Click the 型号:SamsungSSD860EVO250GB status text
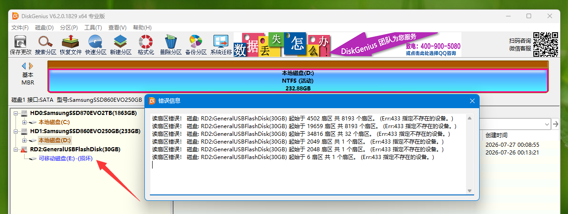The width and height of the screenshot is (568, 214). pos(99,100)
